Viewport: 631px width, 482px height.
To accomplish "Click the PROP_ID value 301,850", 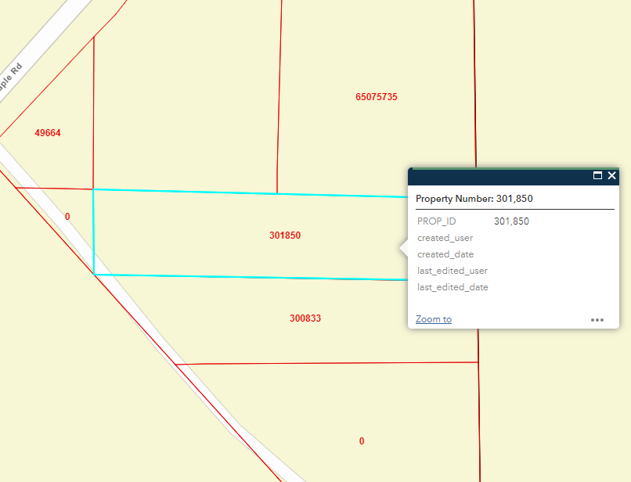I will (x=511, y=221).
